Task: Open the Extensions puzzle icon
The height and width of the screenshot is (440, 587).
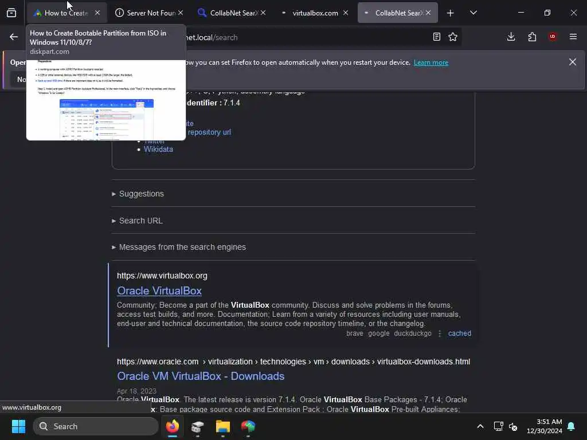Action: [532, 37]
